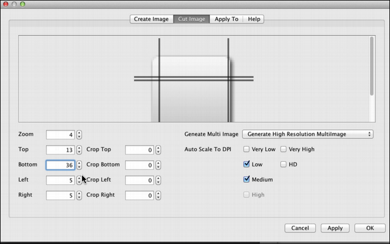Image resolution: width=390 pixels, height=244 pixels.
Task: Click the Crop Right stepper arrows
Action: tap(158, 195)
